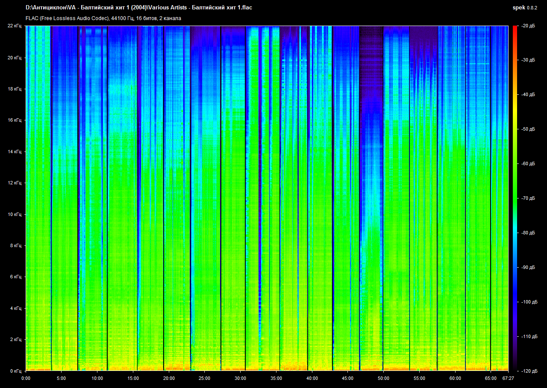Click the -20 дБ scale label

[528, 26]
